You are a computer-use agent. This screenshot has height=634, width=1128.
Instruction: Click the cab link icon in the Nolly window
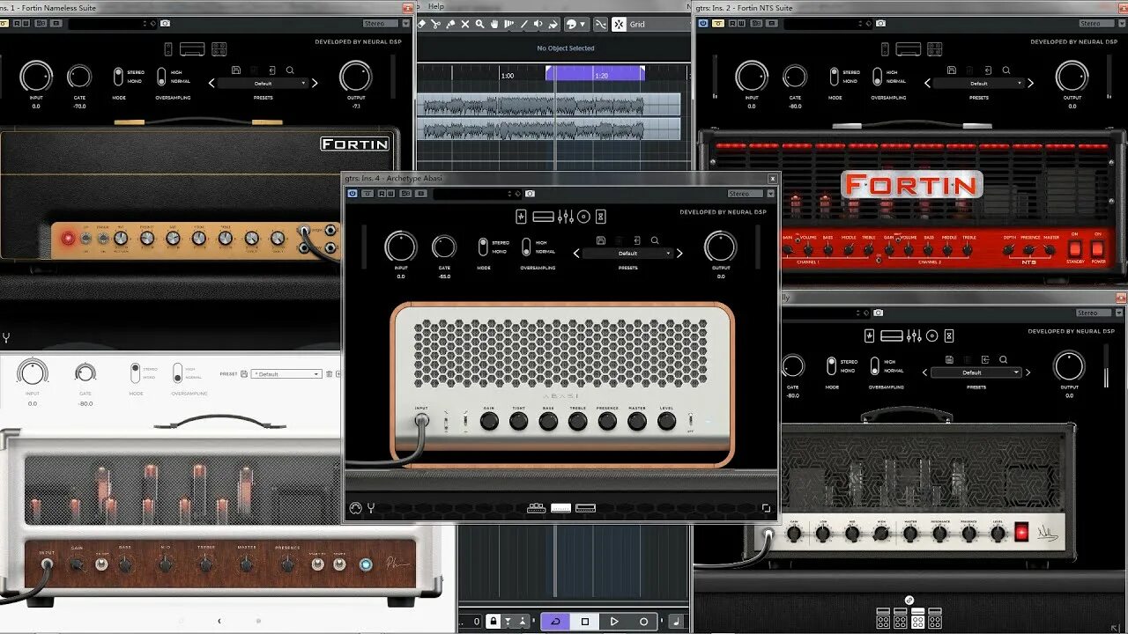click(909, 601)
